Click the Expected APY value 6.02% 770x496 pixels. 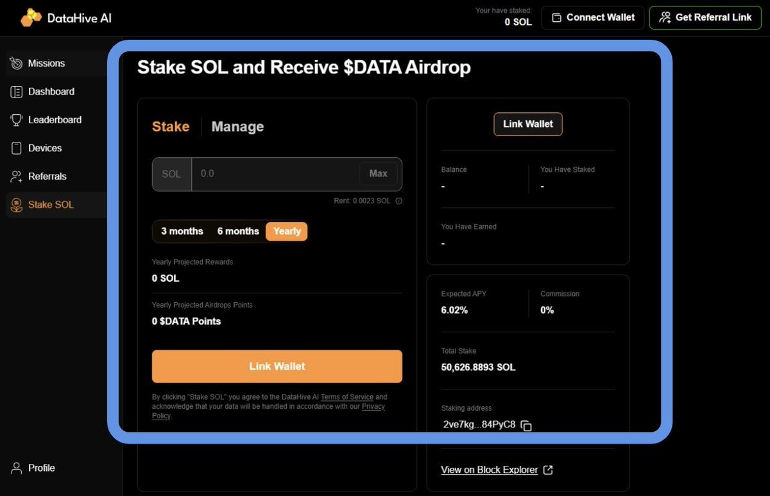tap(454, 310)
